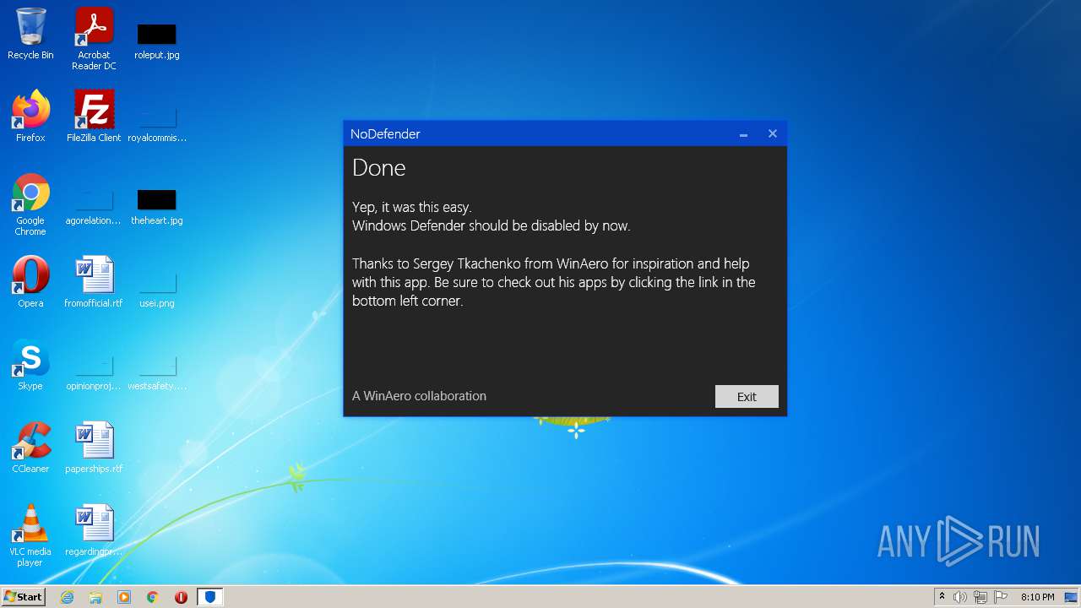
Task: Open Internet Explorer from taskbar
Action: (x=67, y=597)
